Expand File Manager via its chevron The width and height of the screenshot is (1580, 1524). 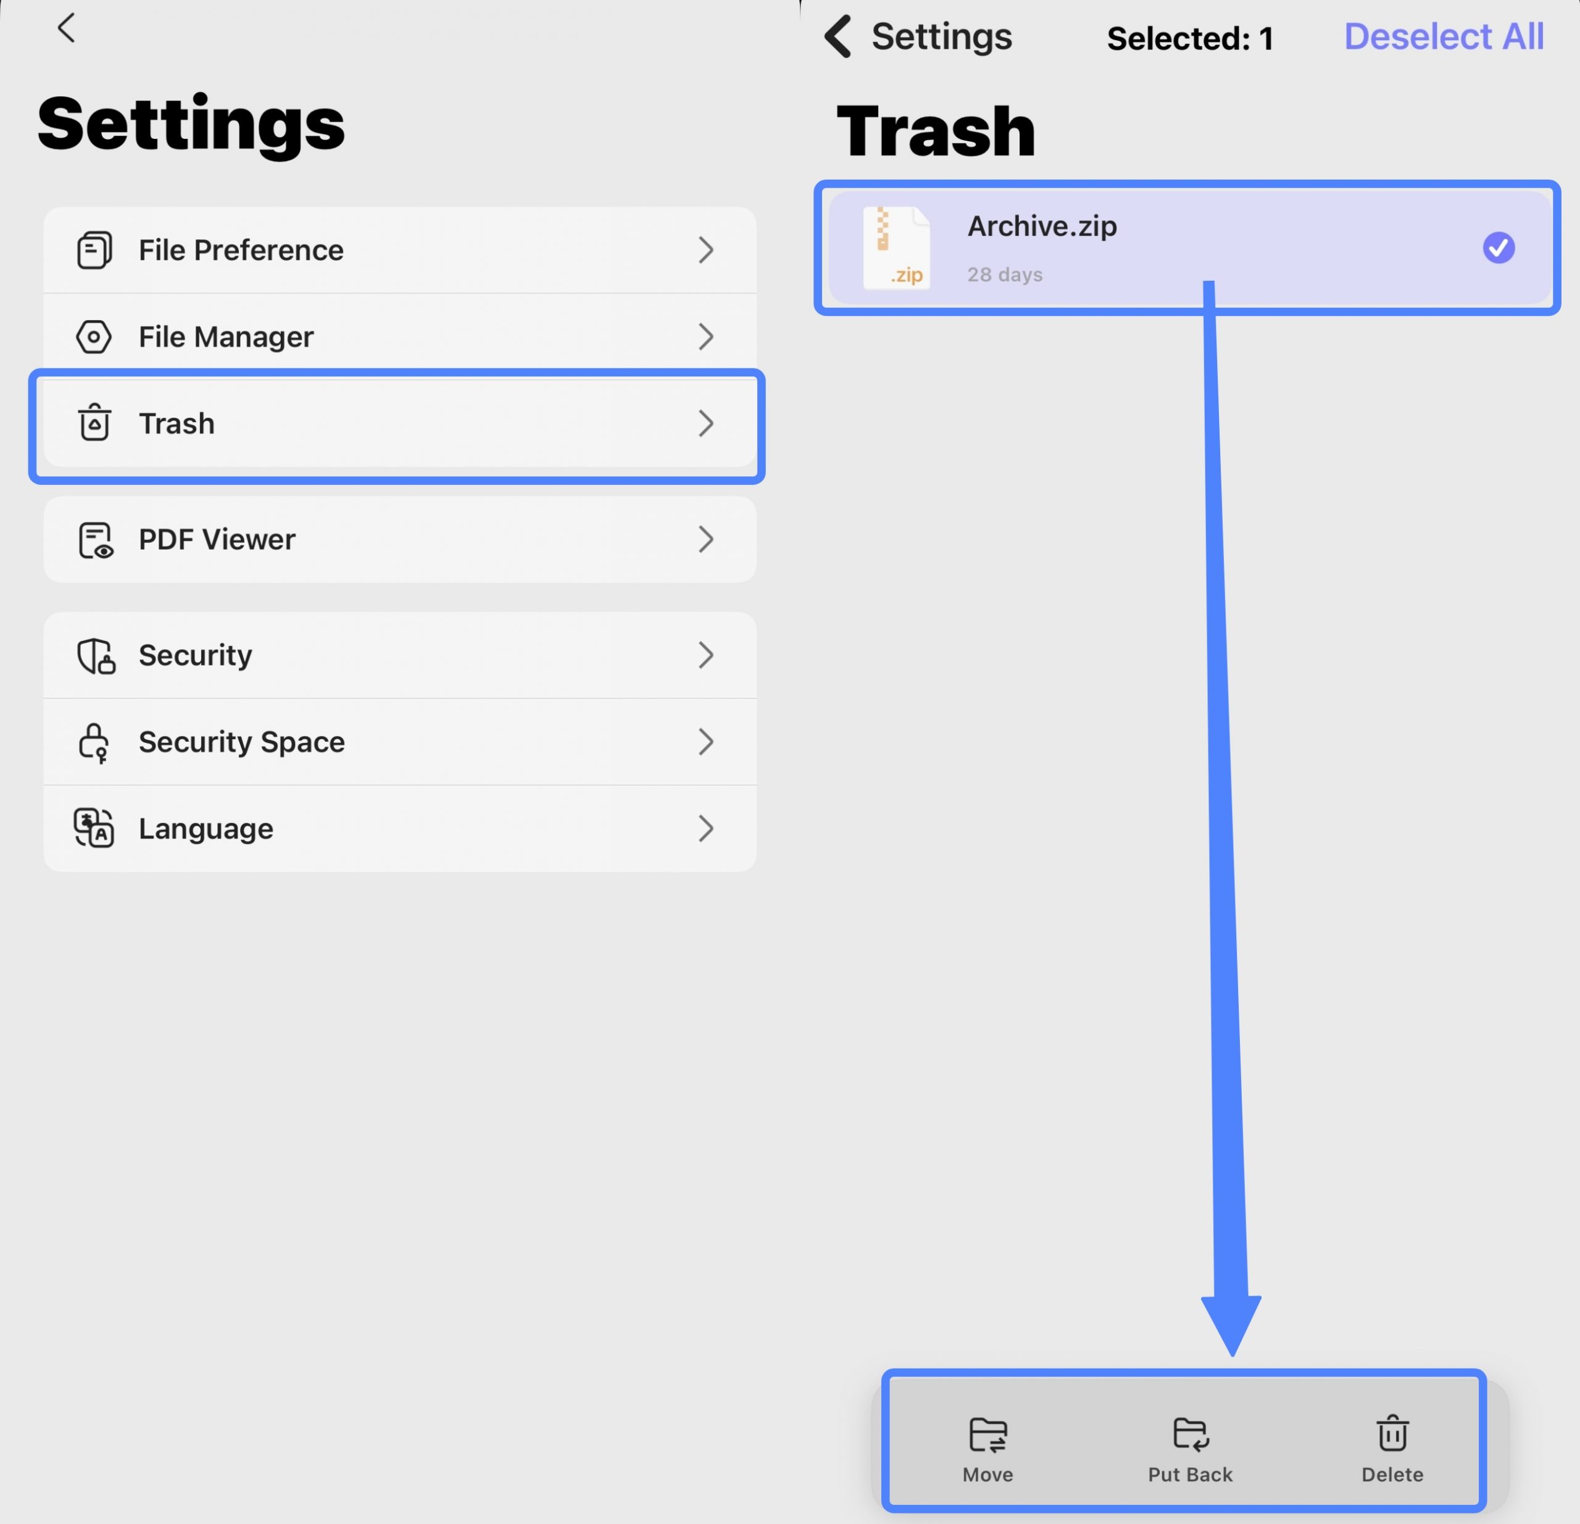[706, 337]
